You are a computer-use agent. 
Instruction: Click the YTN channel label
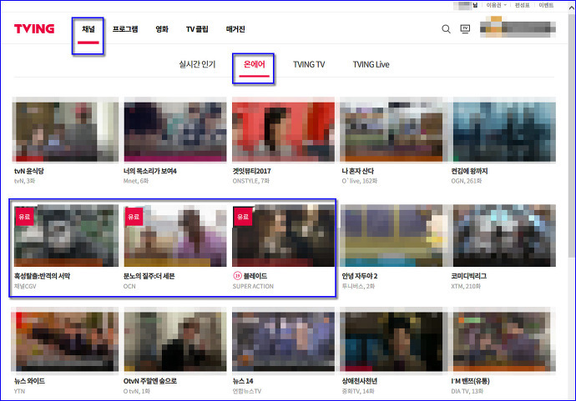(19, 392)
